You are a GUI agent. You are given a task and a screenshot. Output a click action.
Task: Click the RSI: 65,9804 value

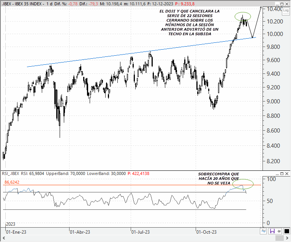32,173
